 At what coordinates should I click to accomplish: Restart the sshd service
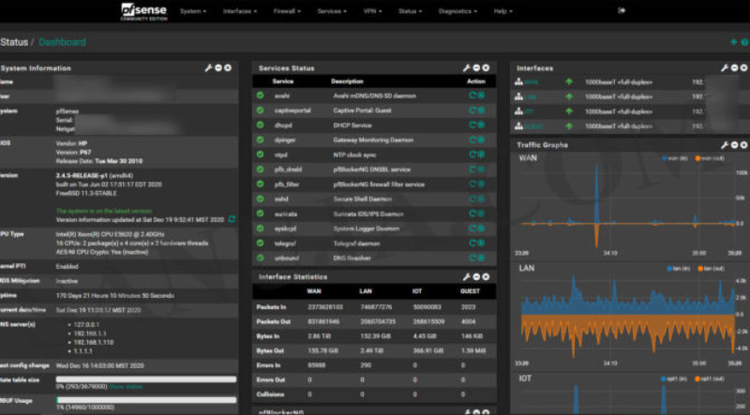[x=472, y=199]
